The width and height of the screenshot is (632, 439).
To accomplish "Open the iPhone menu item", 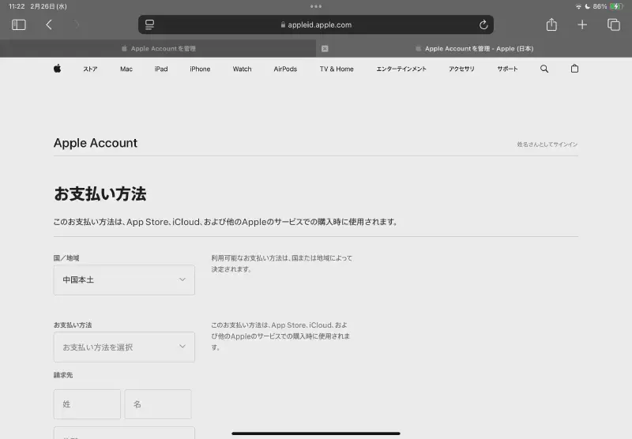I will (200, 69).
